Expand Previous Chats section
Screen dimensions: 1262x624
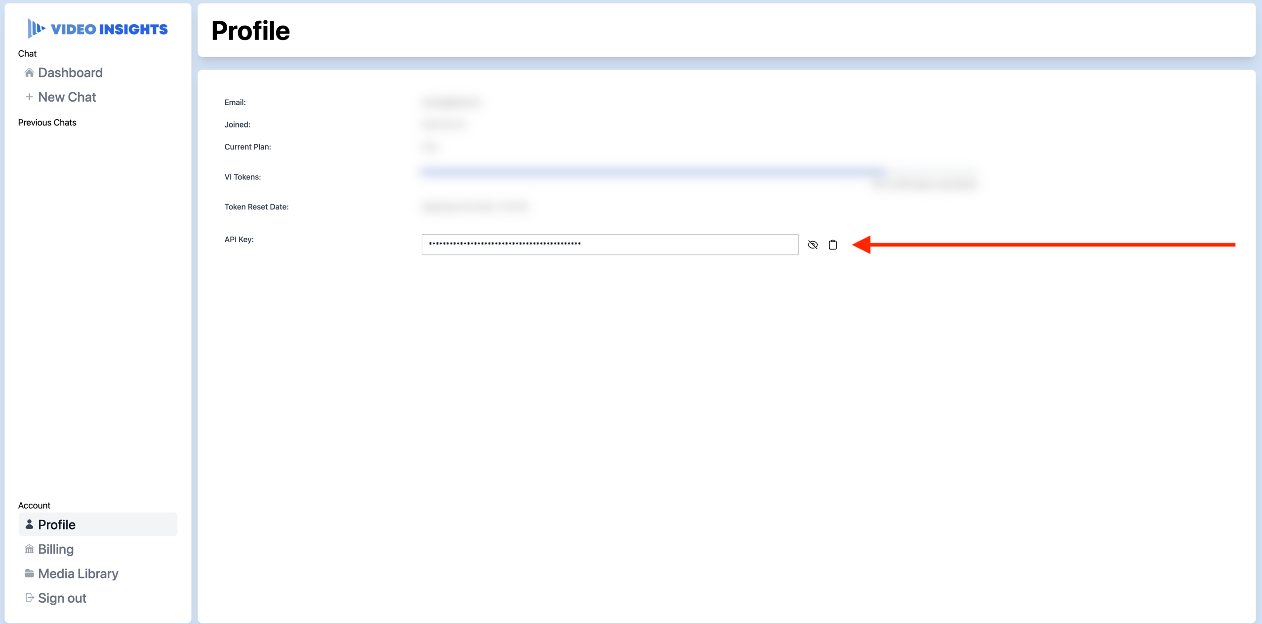[47, 122]
